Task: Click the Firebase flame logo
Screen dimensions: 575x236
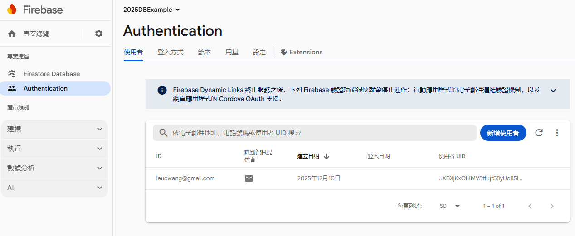Action: pyautogui.click(x=12, y=10)
